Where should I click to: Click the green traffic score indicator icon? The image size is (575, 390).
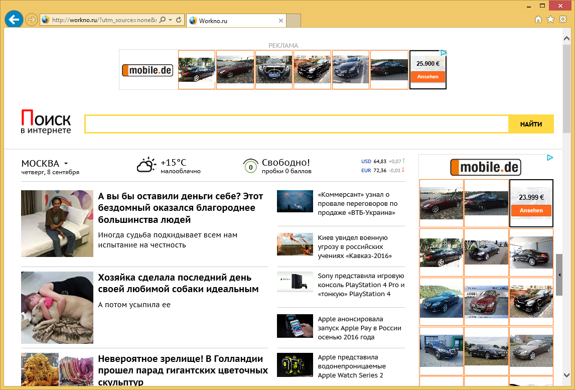point(250,166)
